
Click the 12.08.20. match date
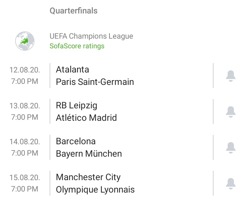point(25,70)
